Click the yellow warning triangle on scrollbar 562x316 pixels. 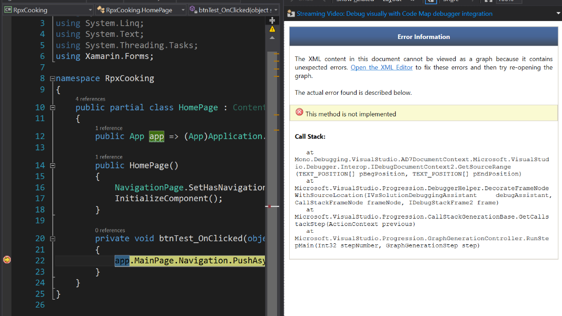(x=272, y=29)
